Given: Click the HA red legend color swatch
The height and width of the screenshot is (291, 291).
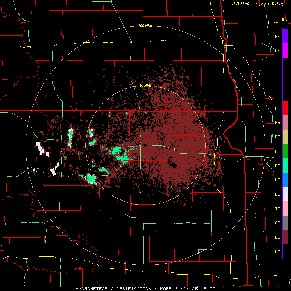Looking at the screenshot, I should point(286,108).
